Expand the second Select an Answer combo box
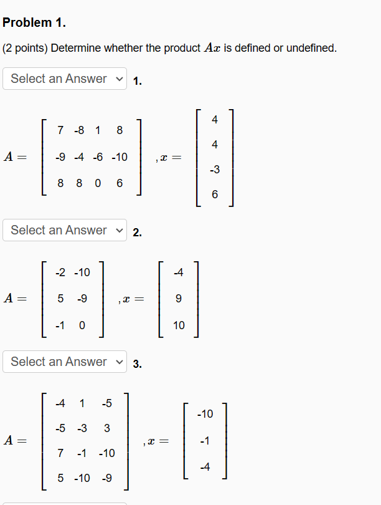The height and width of the screenshot is (505, 381). 64,230
